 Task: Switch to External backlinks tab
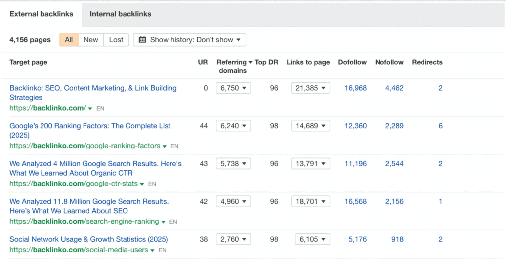pos(42,14)
